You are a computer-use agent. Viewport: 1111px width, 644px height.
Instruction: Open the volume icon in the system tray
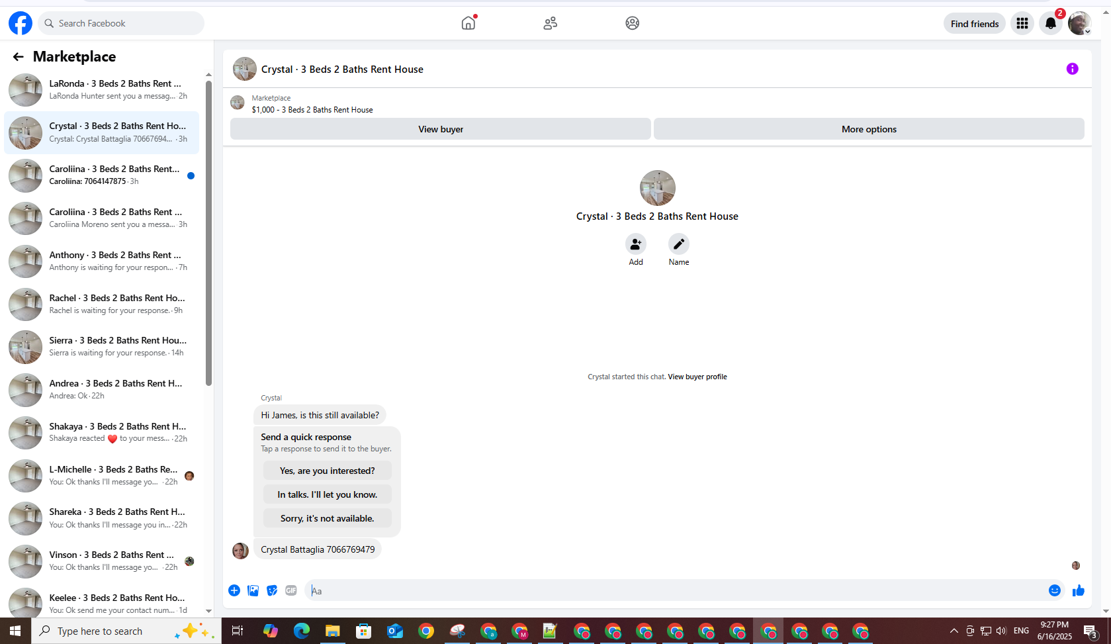tap(1001, 631)
